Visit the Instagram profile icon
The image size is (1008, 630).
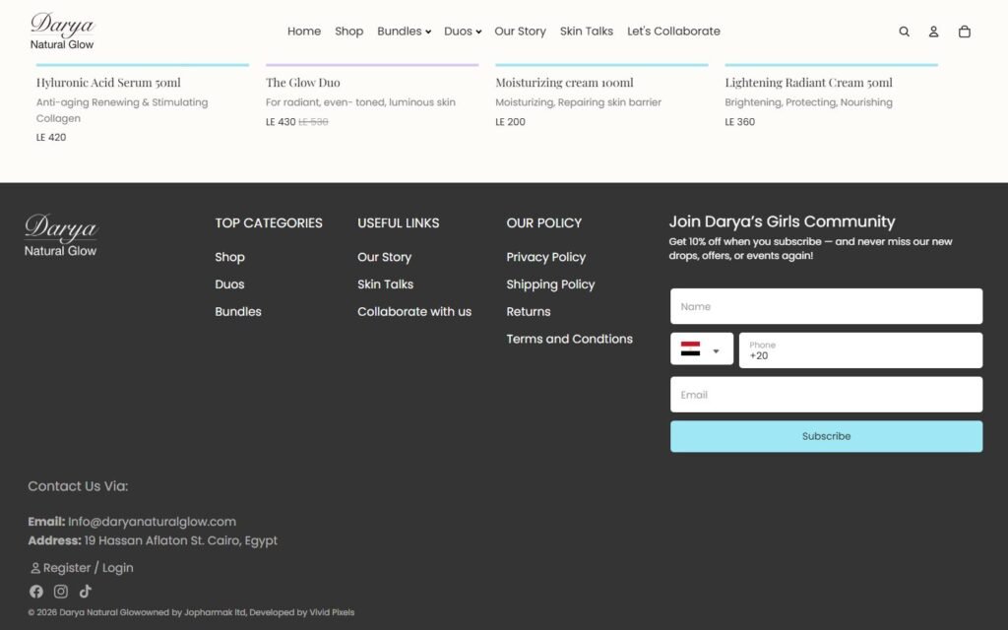[60, 592]
